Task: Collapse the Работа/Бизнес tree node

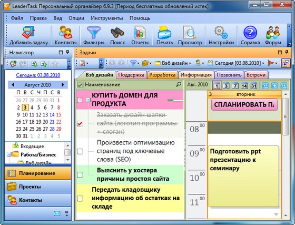Action: (x=9, y=154)
